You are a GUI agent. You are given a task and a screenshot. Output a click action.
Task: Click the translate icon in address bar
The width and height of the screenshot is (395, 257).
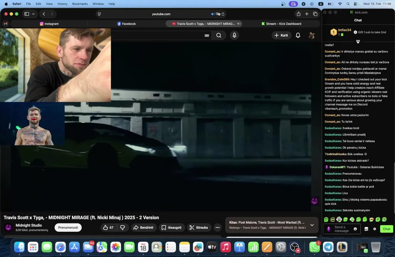[x=218, y=14]
